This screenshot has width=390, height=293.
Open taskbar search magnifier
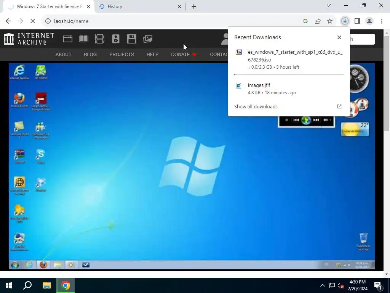[x=27, y=285]
